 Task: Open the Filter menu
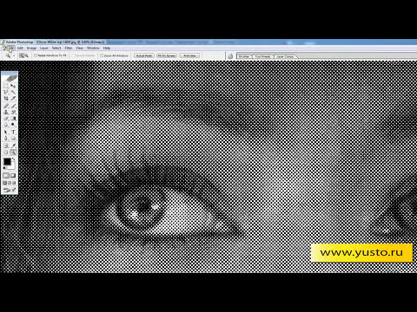click(x=69, y=48)
